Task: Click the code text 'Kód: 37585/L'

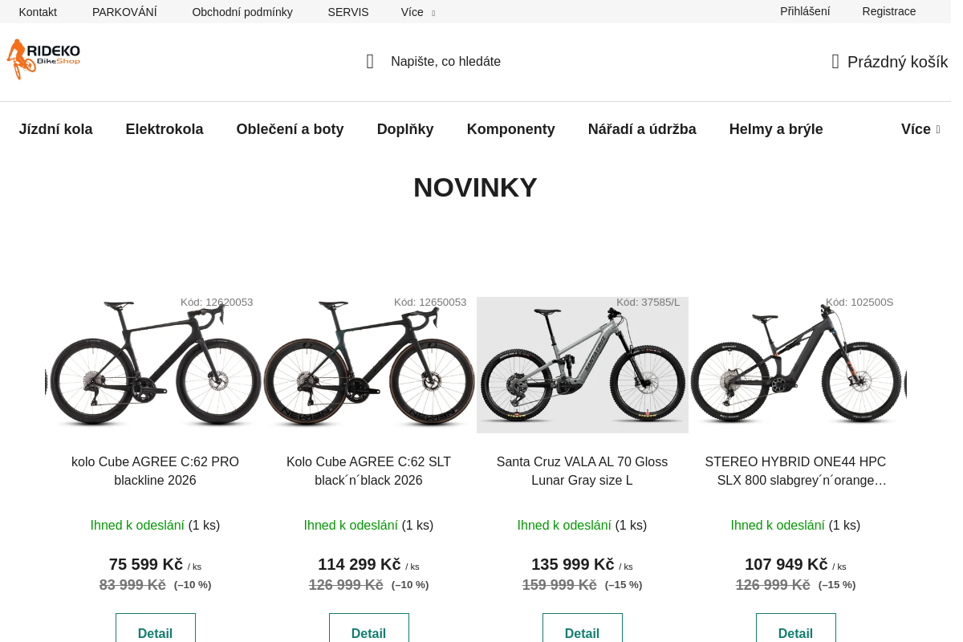Action: coord(648,303)
